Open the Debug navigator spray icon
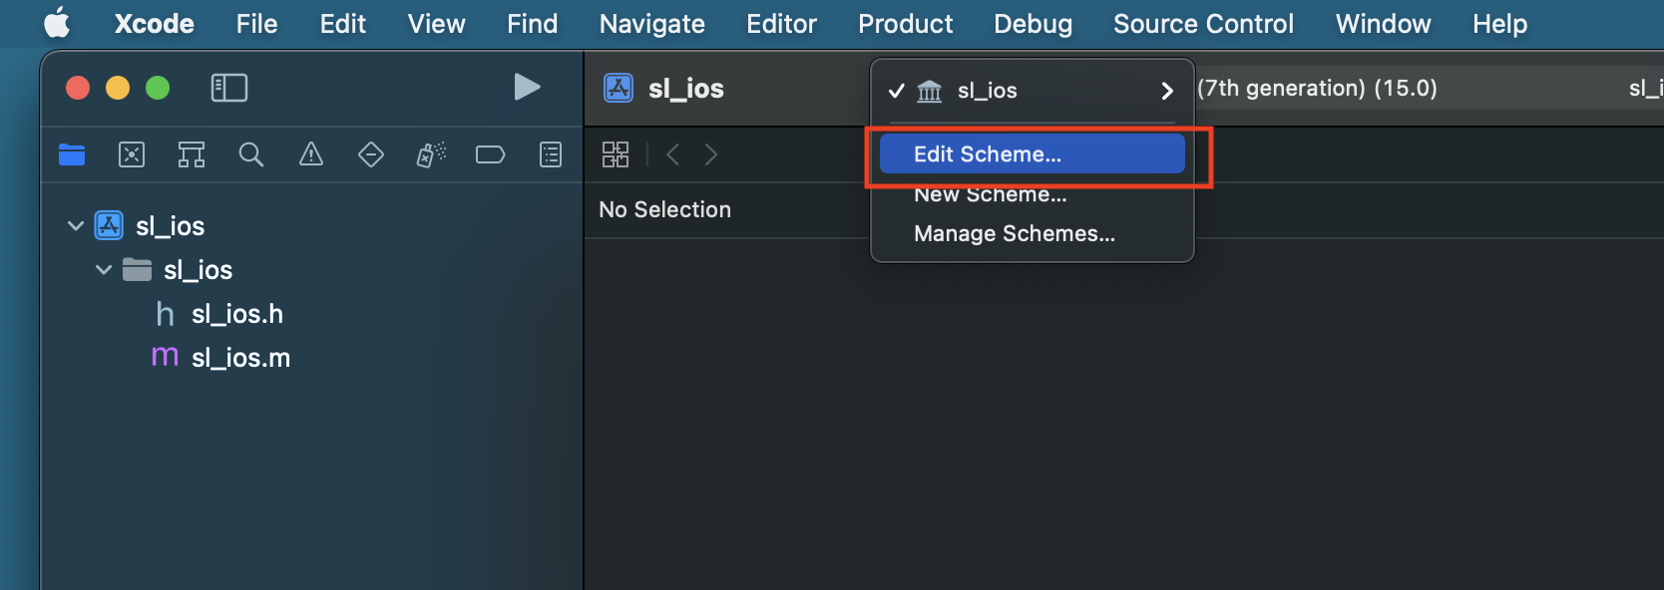Viewport: 1664px width, 590px height. [431, 154]
